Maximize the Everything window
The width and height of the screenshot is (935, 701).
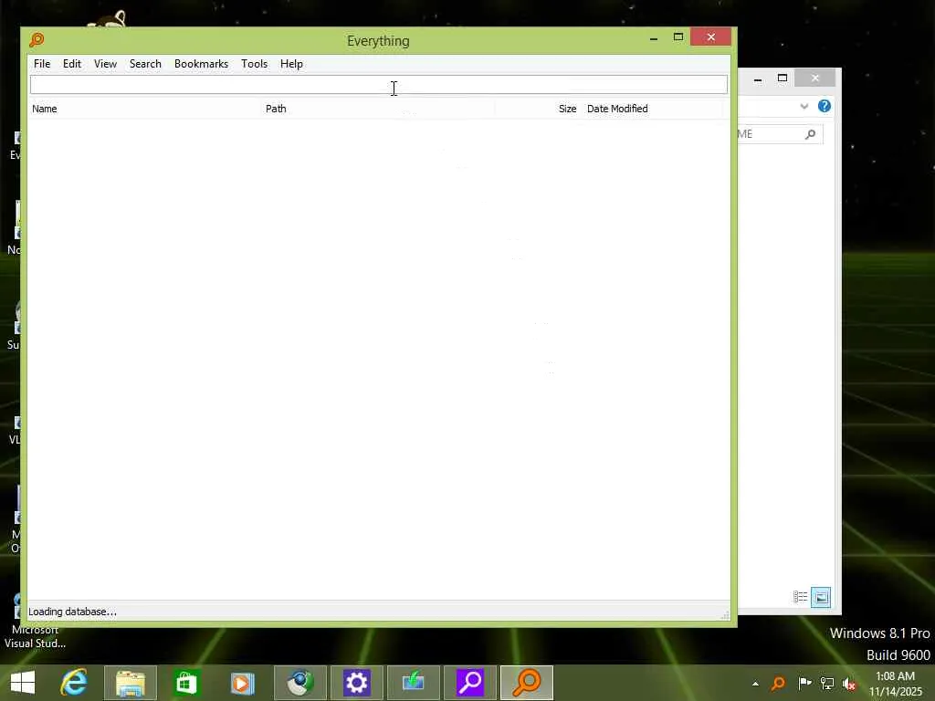678,37
